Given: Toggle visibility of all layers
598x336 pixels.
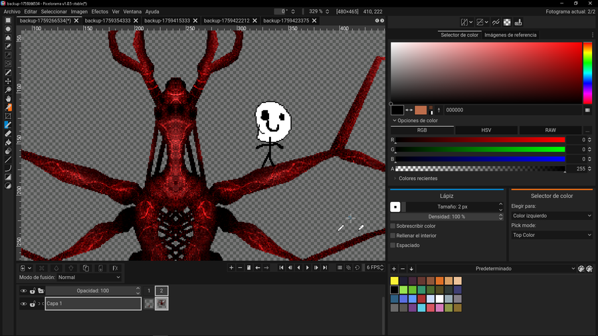Looking at the screenshot, I should (x=23, y=291).
